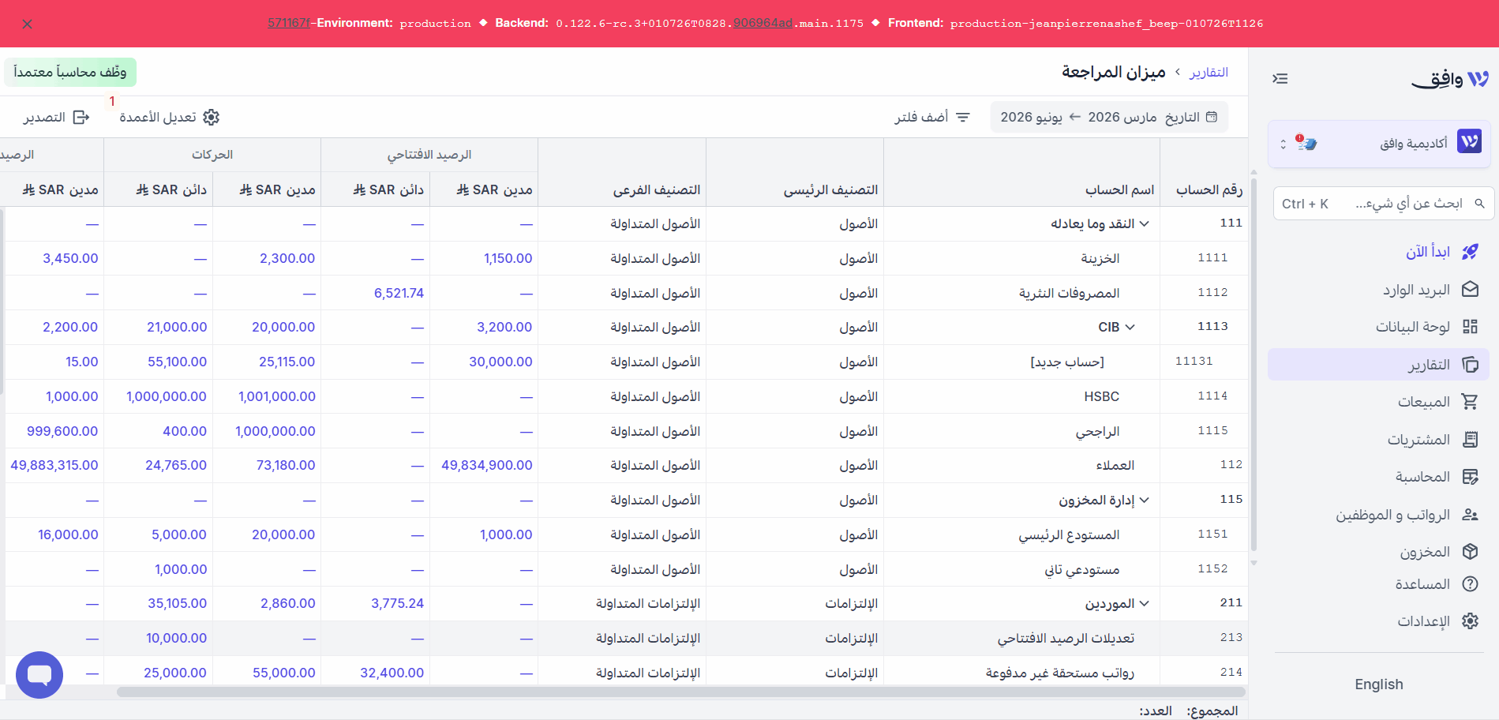The height and width of the screenshot is (720, 1499).
Task: Click the 6,521.74 opening credit value
Action: point(399,294)
